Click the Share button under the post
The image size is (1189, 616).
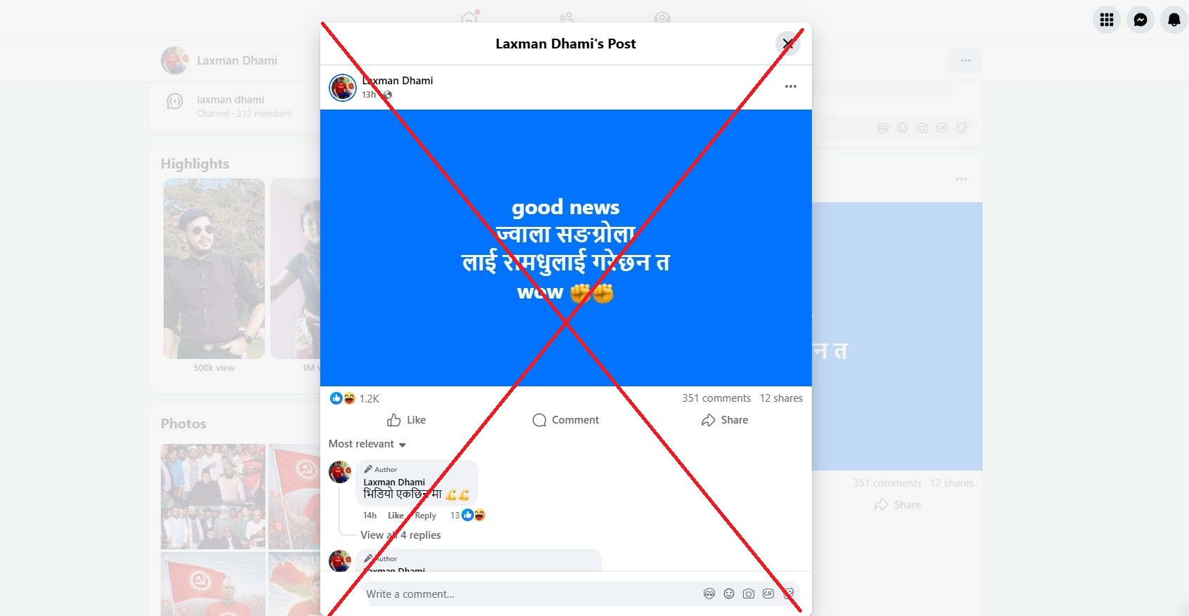coord(725,420)
